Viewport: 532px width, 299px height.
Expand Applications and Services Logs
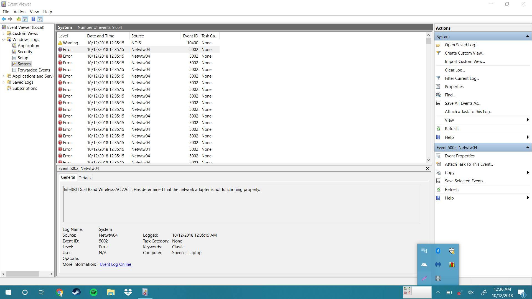click(4, 76)
